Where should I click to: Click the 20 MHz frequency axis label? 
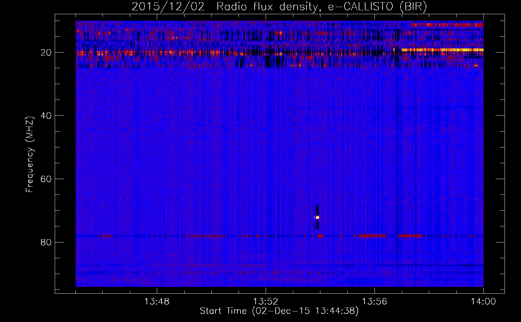(46, 52)
